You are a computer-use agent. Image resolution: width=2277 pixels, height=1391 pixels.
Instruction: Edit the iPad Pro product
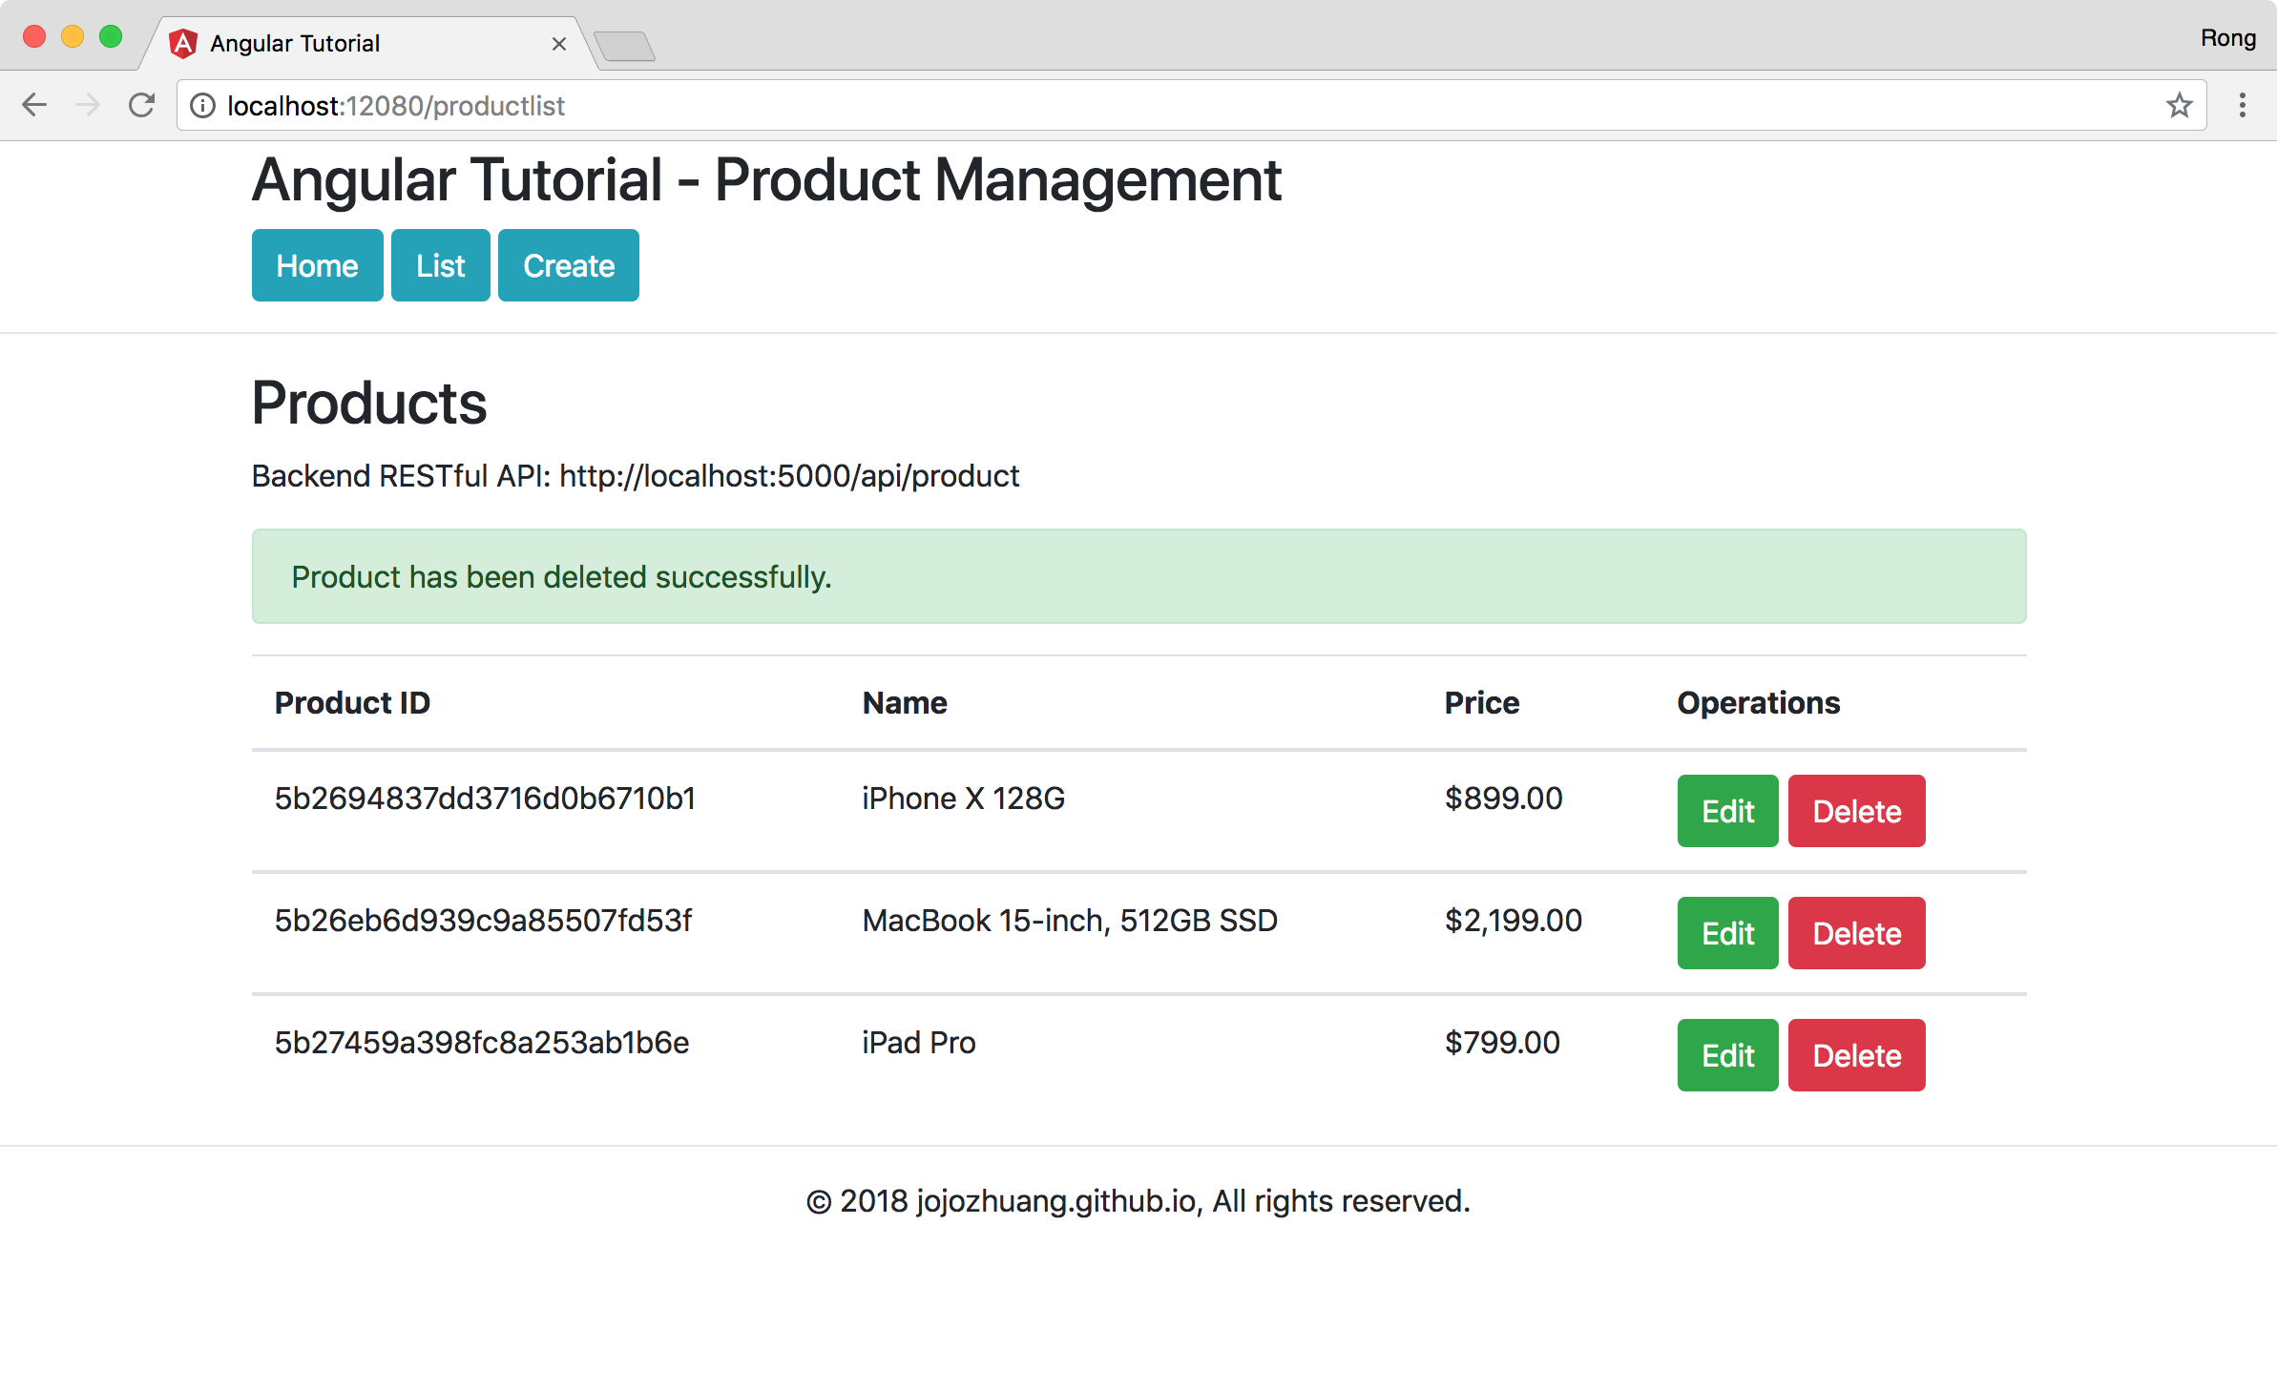1726,1055
